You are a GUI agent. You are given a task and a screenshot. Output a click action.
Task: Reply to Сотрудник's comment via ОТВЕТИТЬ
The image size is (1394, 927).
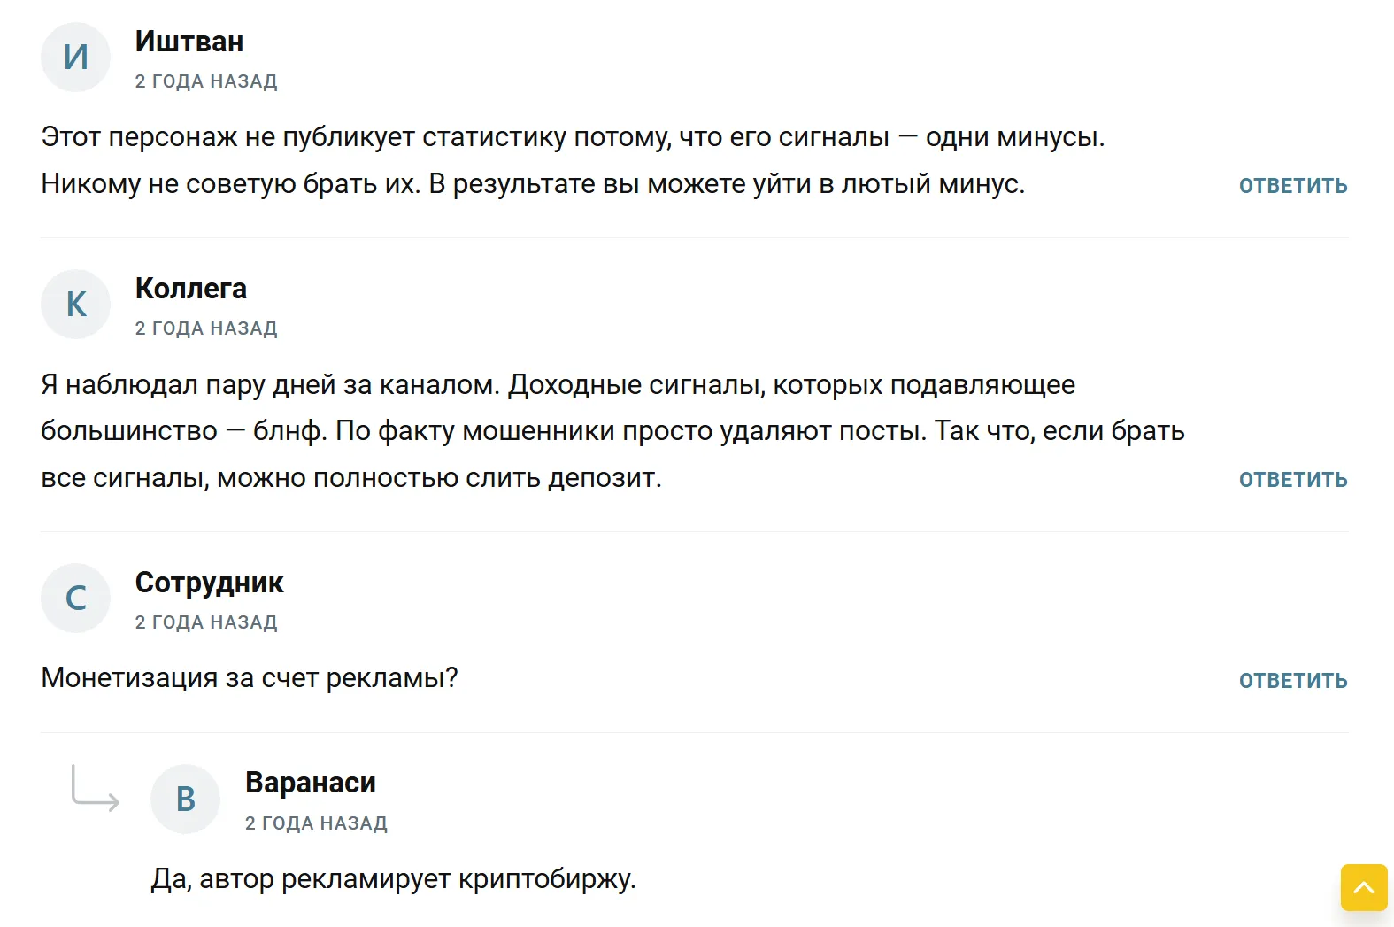tap(1293, 681)
